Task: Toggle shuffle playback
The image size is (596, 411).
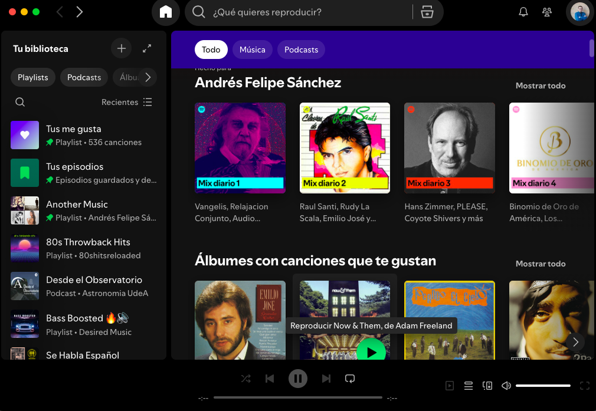Action: (x=246, y=379)
